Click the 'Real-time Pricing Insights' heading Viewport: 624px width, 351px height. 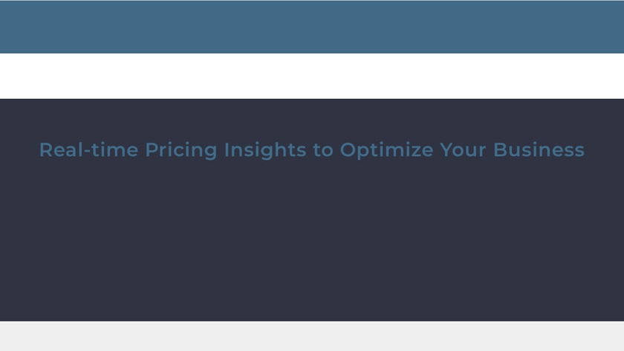pyautogui.click(x=312, y=149)
